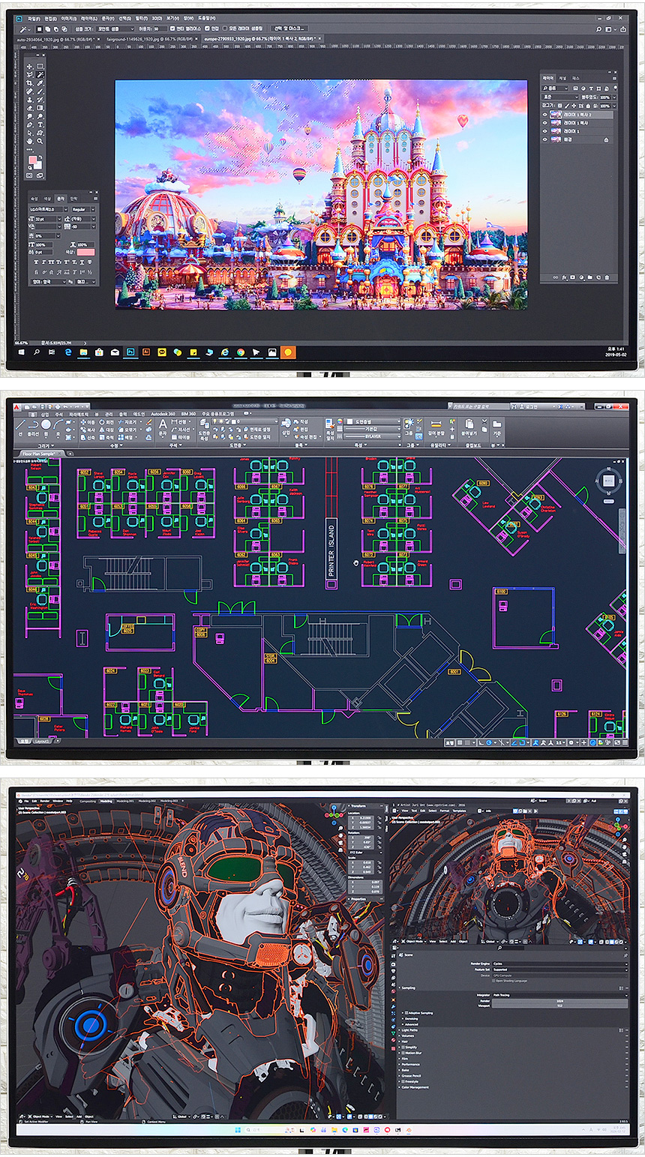Screen dimensions: 645x1157
Task: Enable the Adaptive Sampling checkbox
Action: pos(407,1013)
